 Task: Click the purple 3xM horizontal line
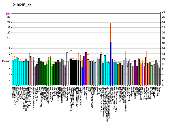click(x=86, y=13)
